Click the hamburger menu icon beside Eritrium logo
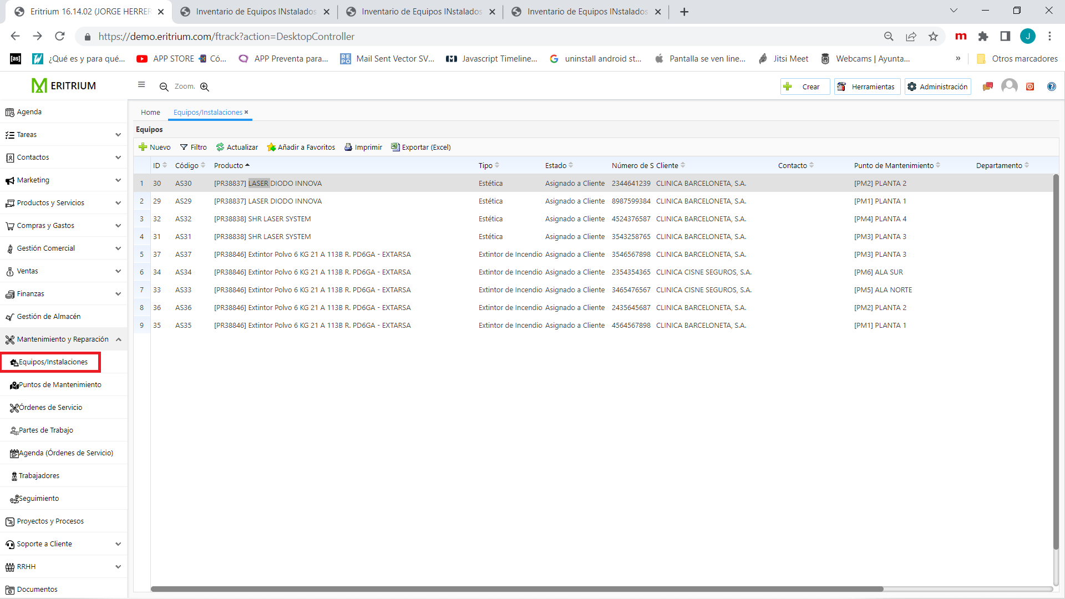Image resolution: width=1065 pixels, height=599 pixels. click(x=141, y=85)
